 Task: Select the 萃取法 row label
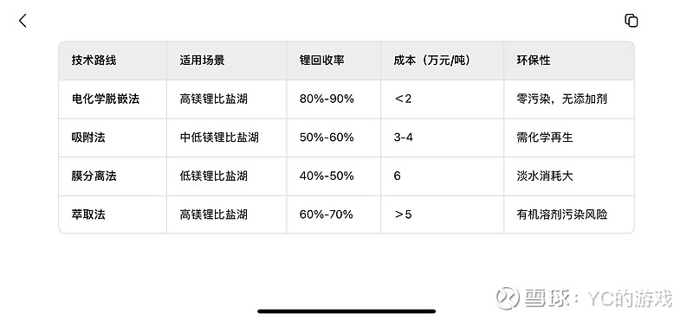(88, 215)
